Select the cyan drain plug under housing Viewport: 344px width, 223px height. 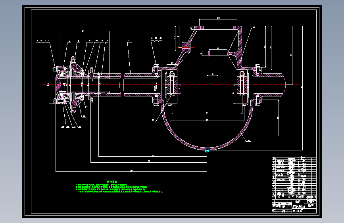click(x=207, y=150)
